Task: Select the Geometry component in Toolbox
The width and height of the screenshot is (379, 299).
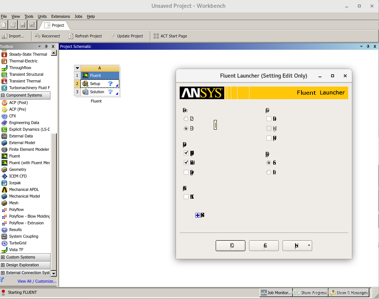Action: [x=17, y=169]
